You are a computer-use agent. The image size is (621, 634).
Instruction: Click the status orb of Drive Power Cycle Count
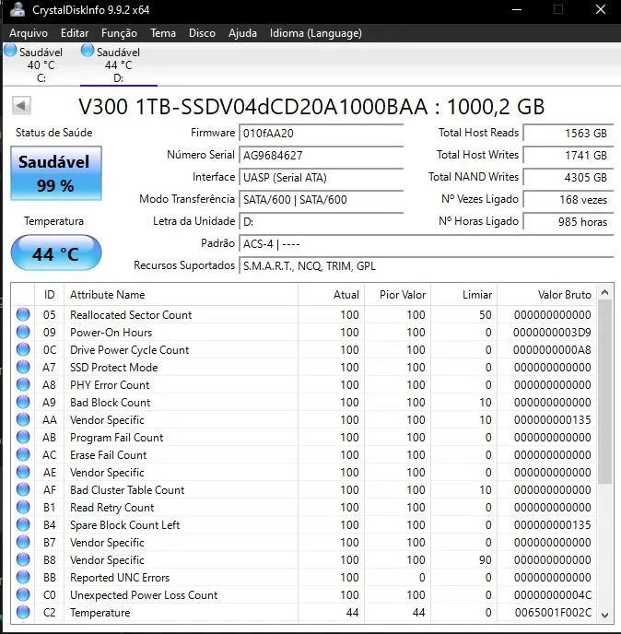click(x=23, y=349)
